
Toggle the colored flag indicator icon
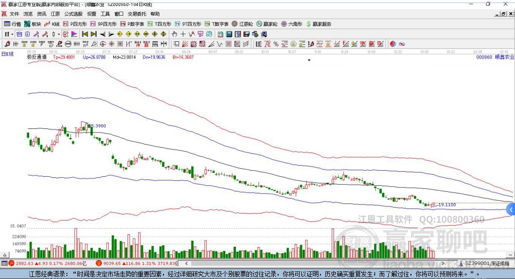coord(74,34)
